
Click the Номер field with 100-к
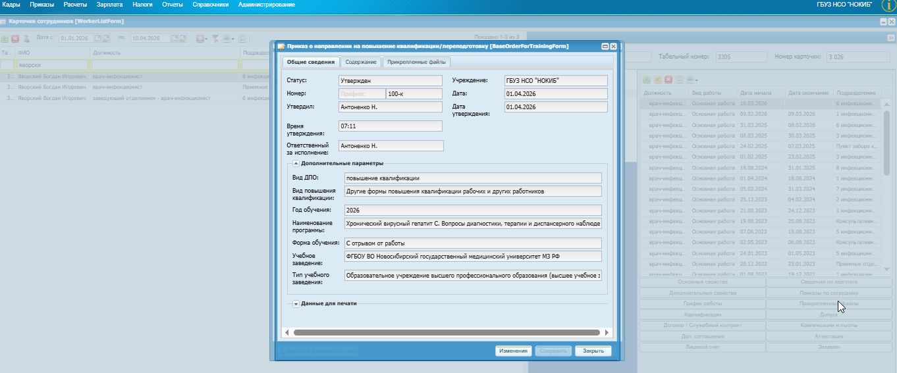click(414, 94)
